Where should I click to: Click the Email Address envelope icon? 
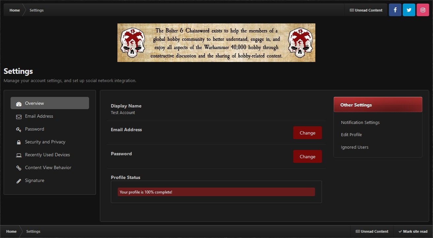coord(19,116)
